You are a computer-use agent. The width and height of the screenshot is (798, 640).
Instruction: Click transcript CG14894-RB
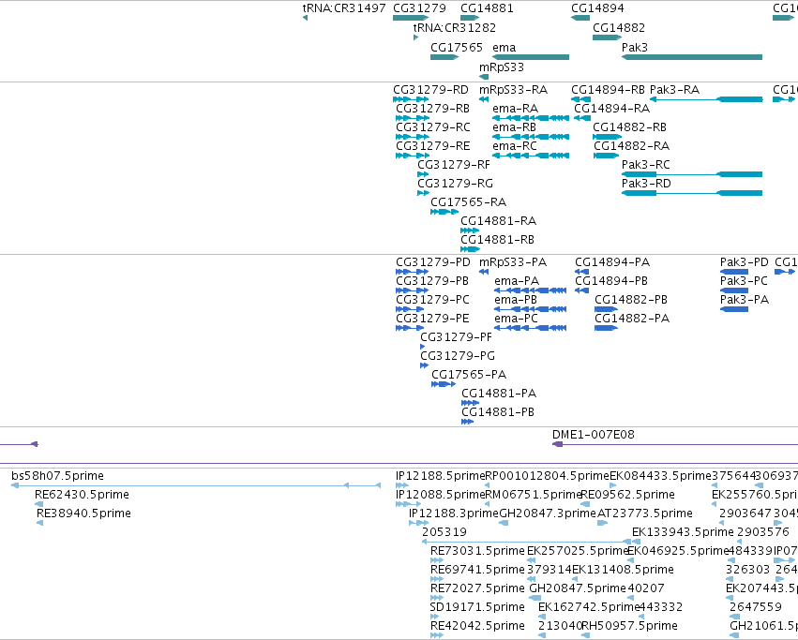pos(609,90)
